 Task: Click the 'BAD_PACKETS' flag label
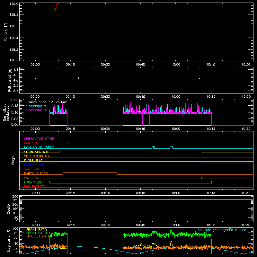(x=35, y=186)
